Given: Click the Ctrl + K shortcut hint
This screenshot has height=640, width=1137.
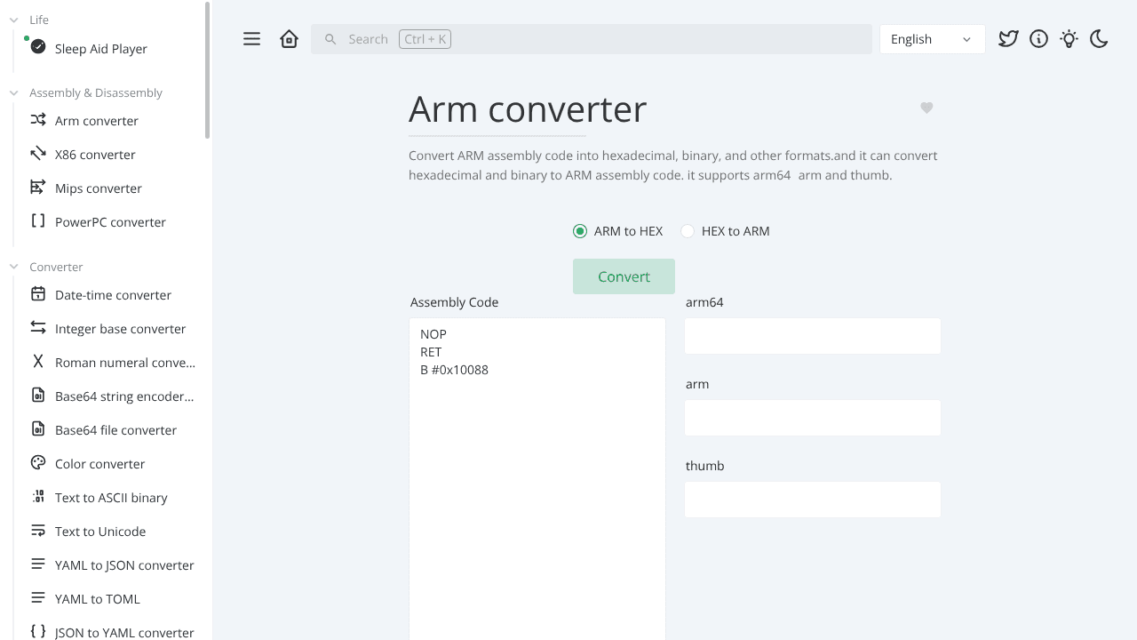Looking at the screenshot, I should click(425, 39).
